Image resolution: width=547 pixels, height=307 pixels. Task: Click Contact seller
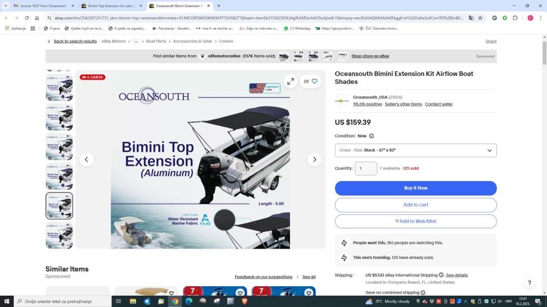click(439, 104)
